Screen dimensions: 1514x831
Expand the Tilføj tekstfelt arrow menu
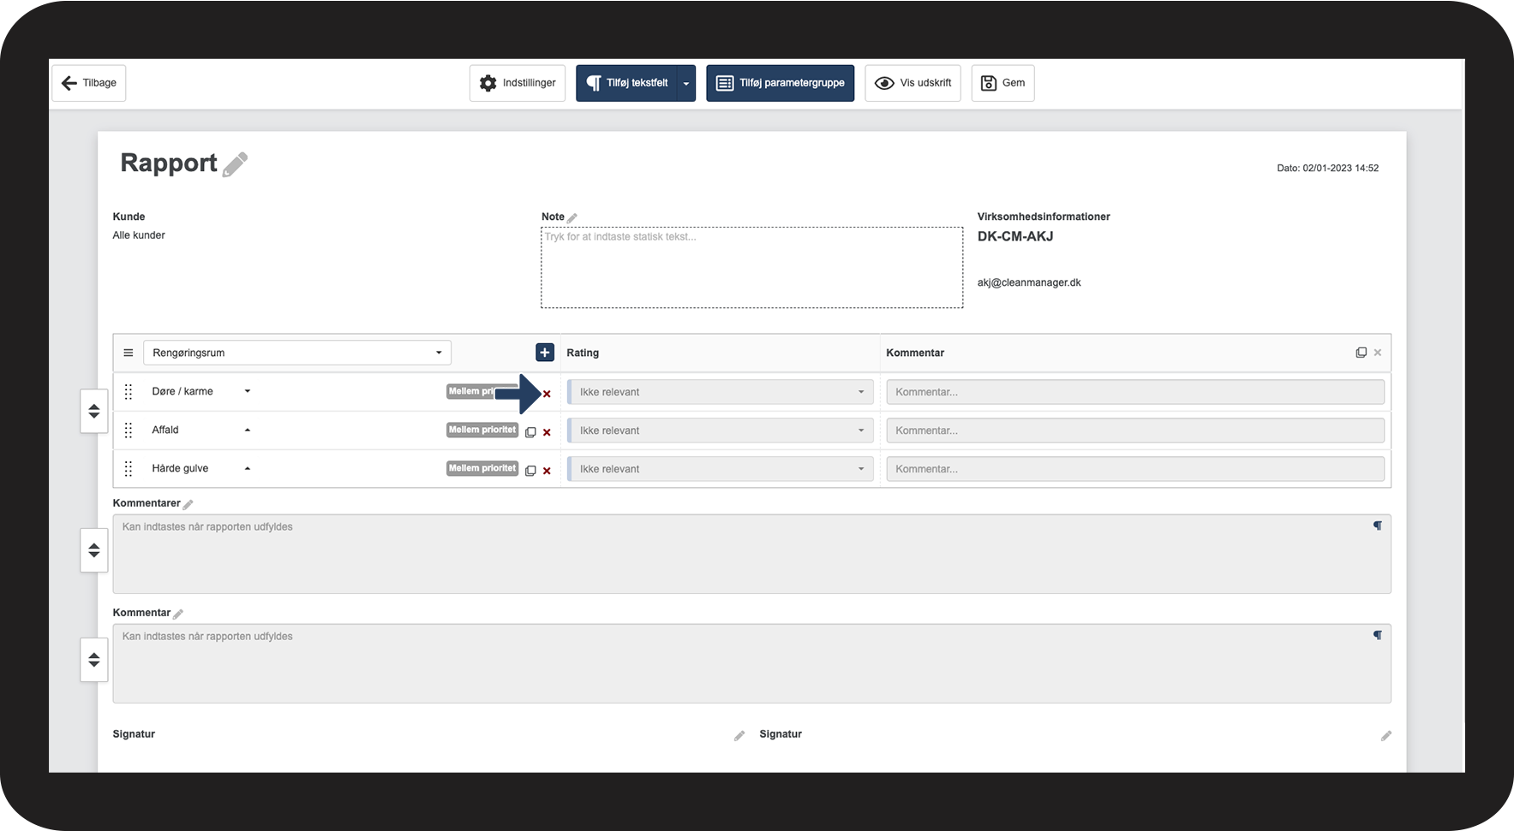(685, 83)
